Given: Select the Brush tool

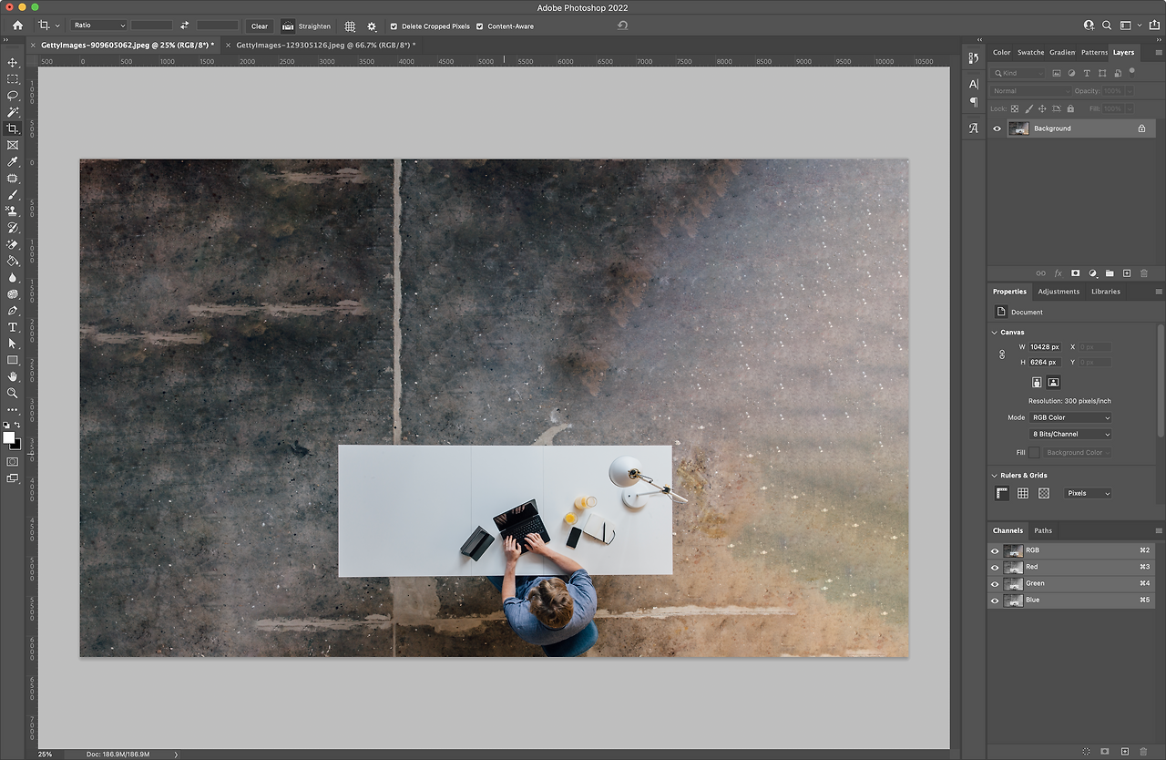Looking at the screenshot, I should point(13,195).
